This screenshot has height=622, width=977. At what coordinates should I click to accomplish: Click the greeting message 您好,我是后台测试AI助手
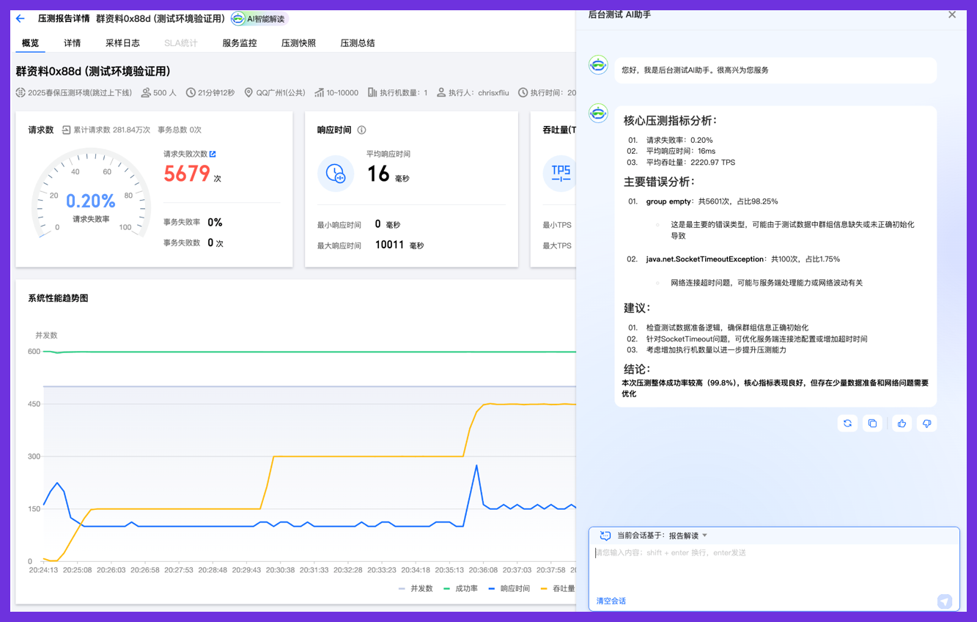click(695, 70)
